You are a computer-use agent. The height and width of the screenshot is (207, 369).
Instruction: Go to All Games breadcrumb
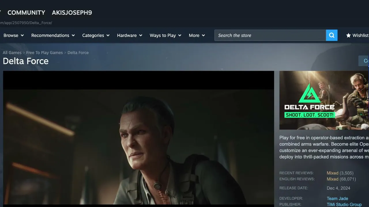12,53
